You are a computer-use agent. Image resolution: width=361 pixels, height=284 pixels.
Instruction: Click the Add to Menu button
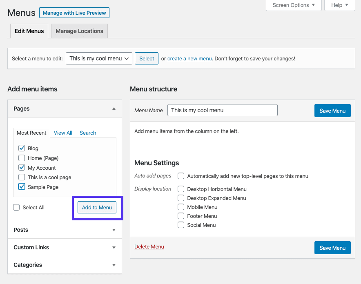97,207
